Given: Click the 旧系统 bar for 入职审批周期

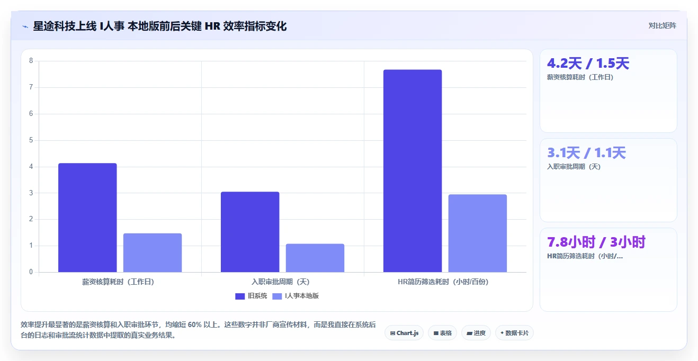Looking at the screenshot, I should (250, 232).
